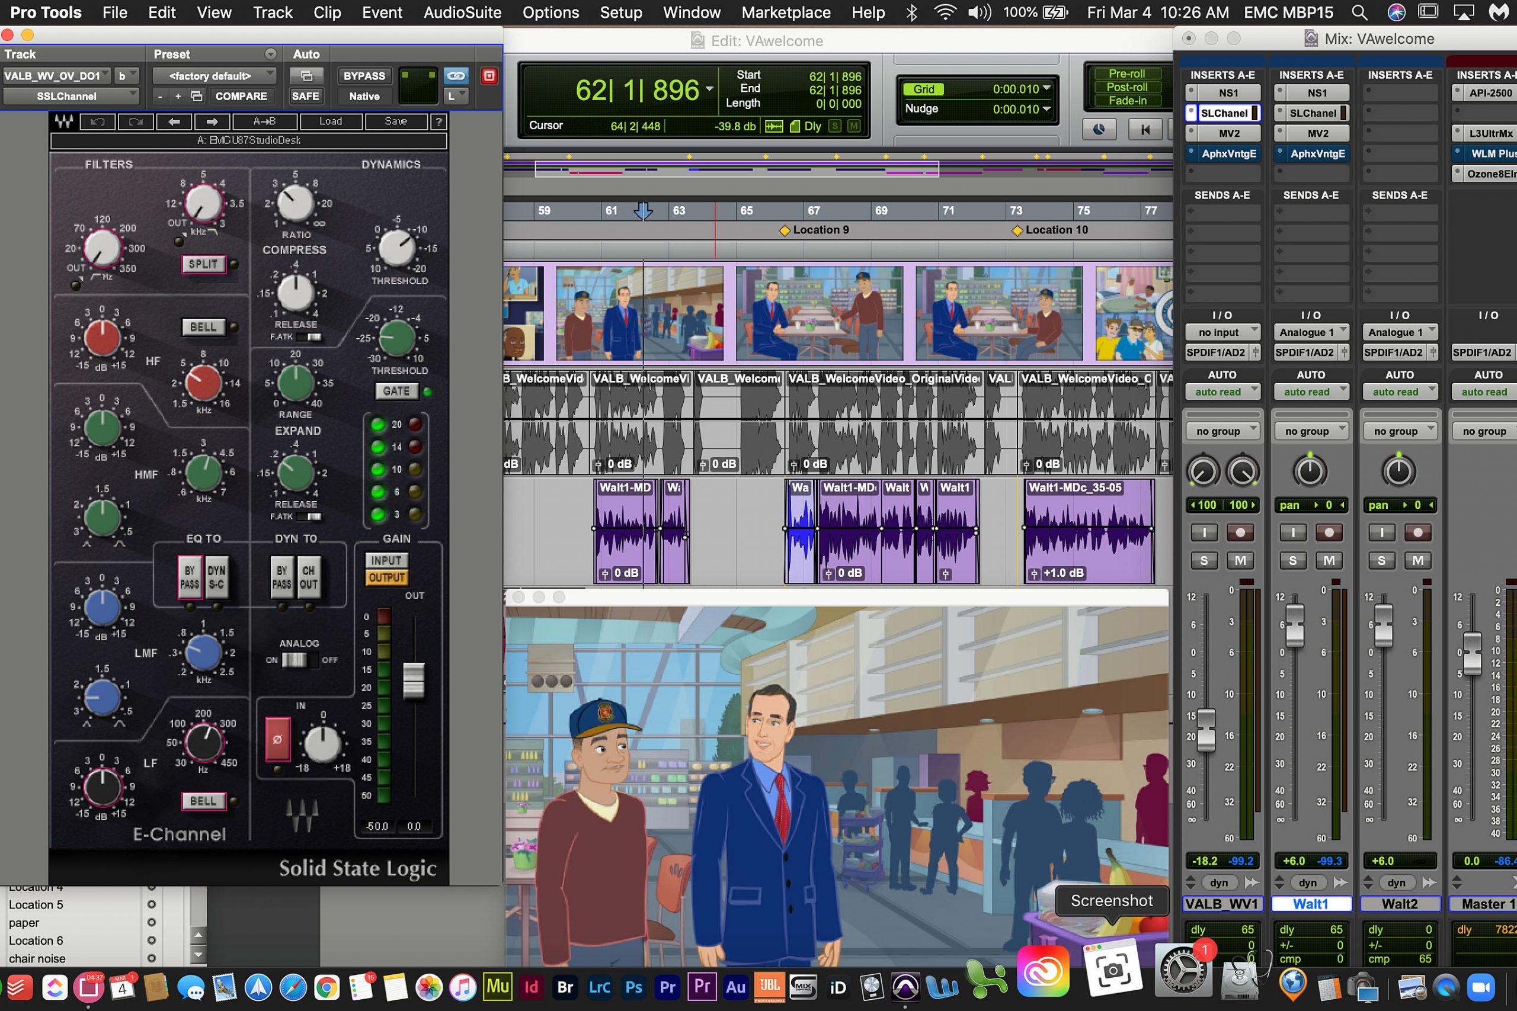The height and width of the screenshot is (1011, 1517).
Task: Mute the Walt1 track
Action: coord(1329,560)
